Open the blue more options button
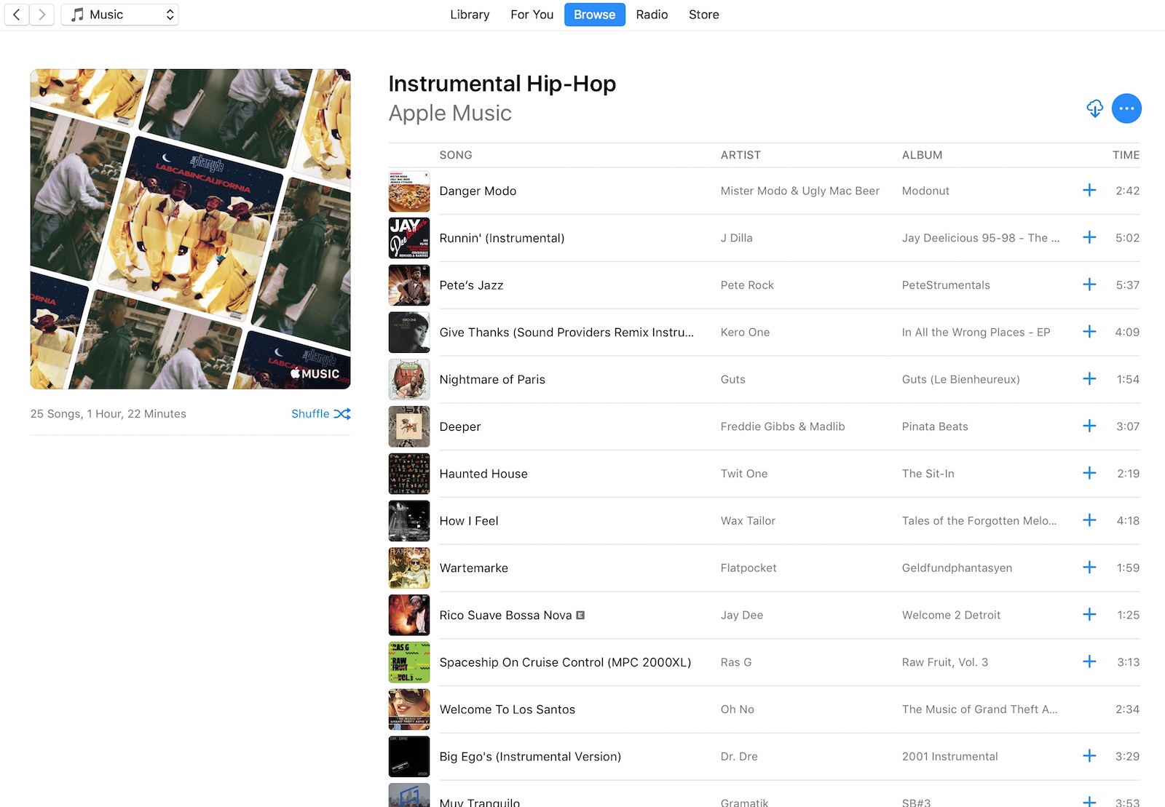 point(1126,108)
